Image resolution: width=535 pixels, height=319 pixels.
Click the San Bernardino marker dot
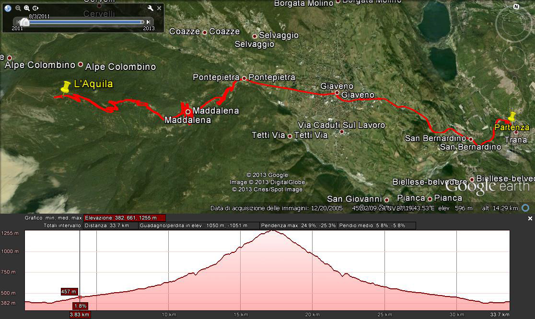click(471, 139)
